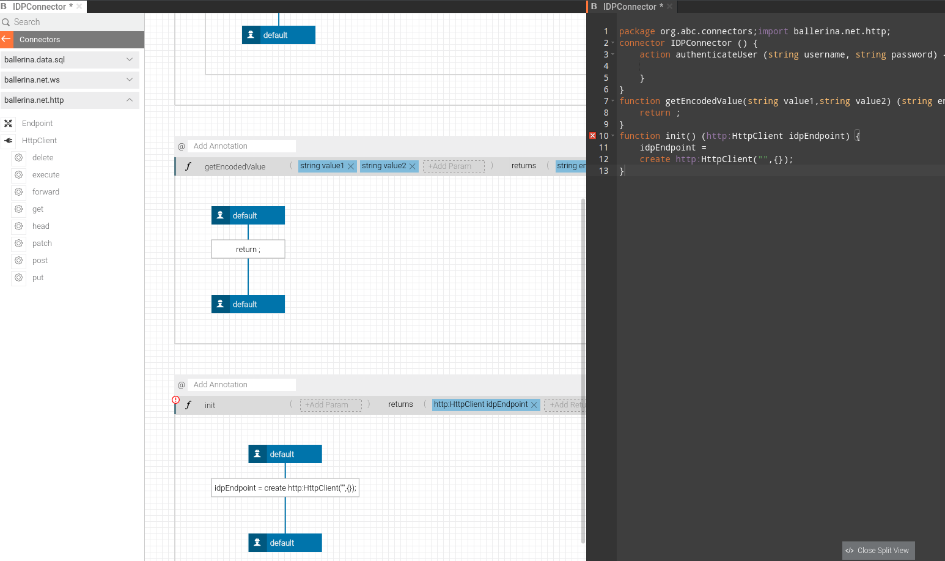Click +Add Param on getEncodedValue
Screen dimensions: 945x561
(454, 166)
